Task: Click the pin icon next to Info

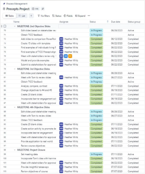Action: tap(43, 9)
